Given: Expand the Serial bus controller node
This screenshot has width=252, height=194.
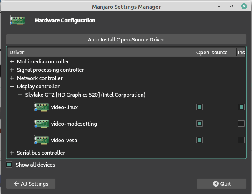Looking at the screenshot, I should 12,153.
